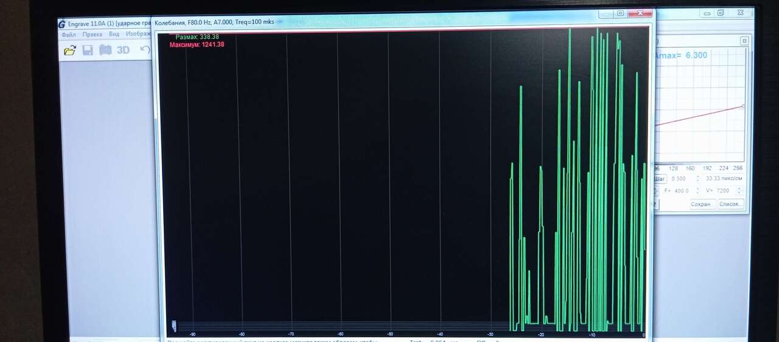The image size is (779, 342).
Task: Click the Шаг button
Action: coord(660,179)
